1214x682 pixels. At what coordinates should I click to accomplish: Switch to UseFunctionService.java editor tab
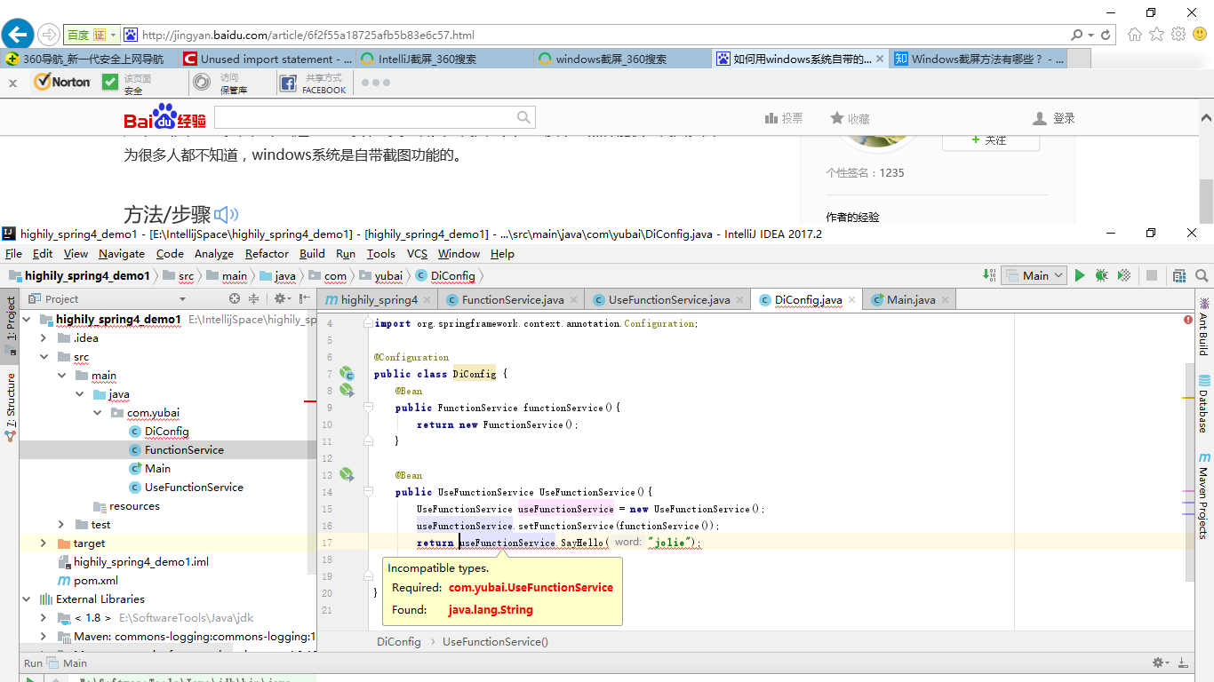[669, 300]
